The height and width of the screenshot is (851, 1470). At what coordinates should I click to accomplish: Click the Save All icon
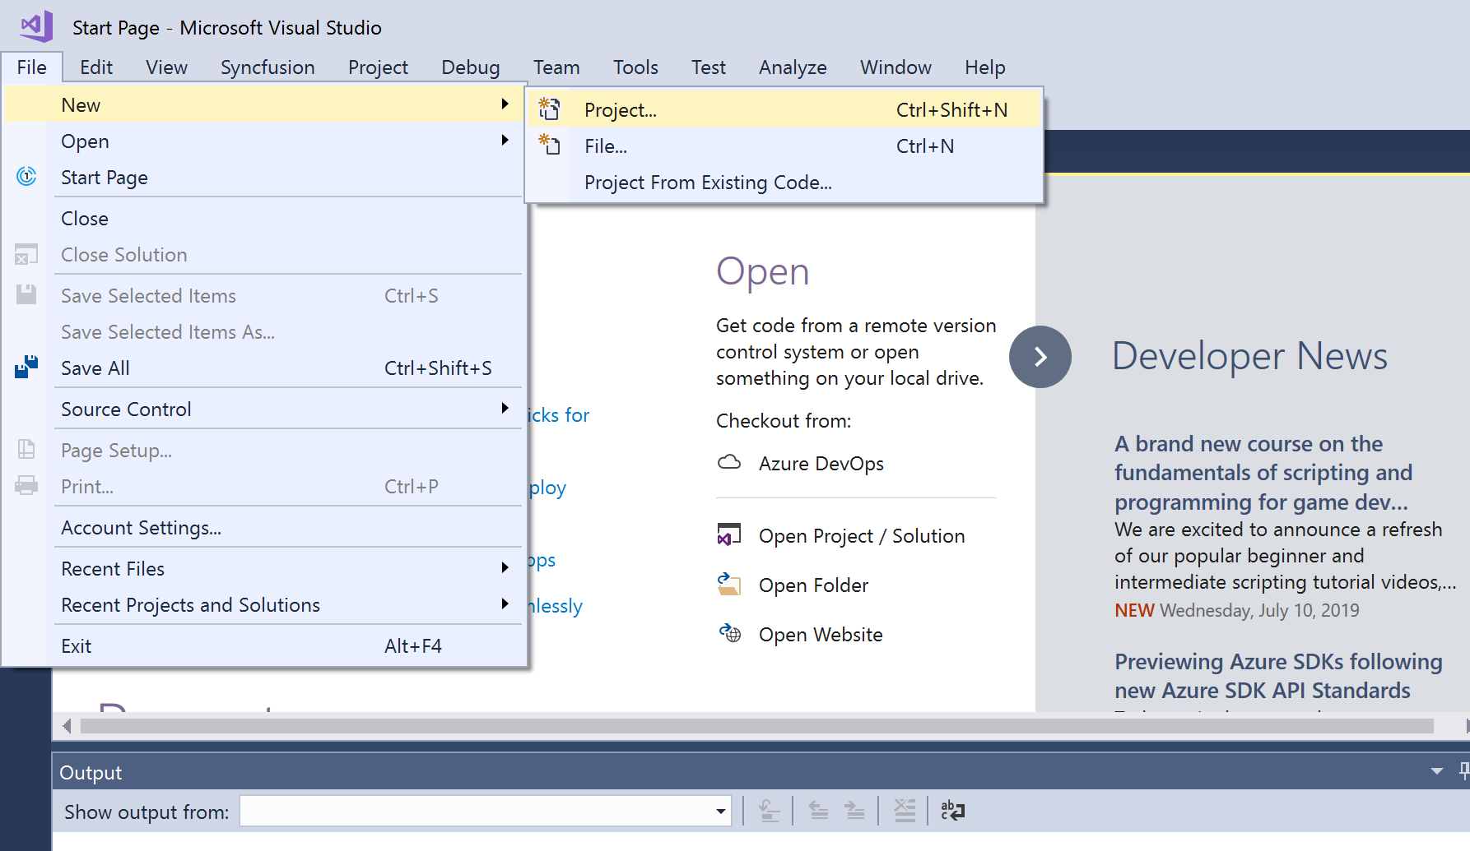(x=26, y=367)
